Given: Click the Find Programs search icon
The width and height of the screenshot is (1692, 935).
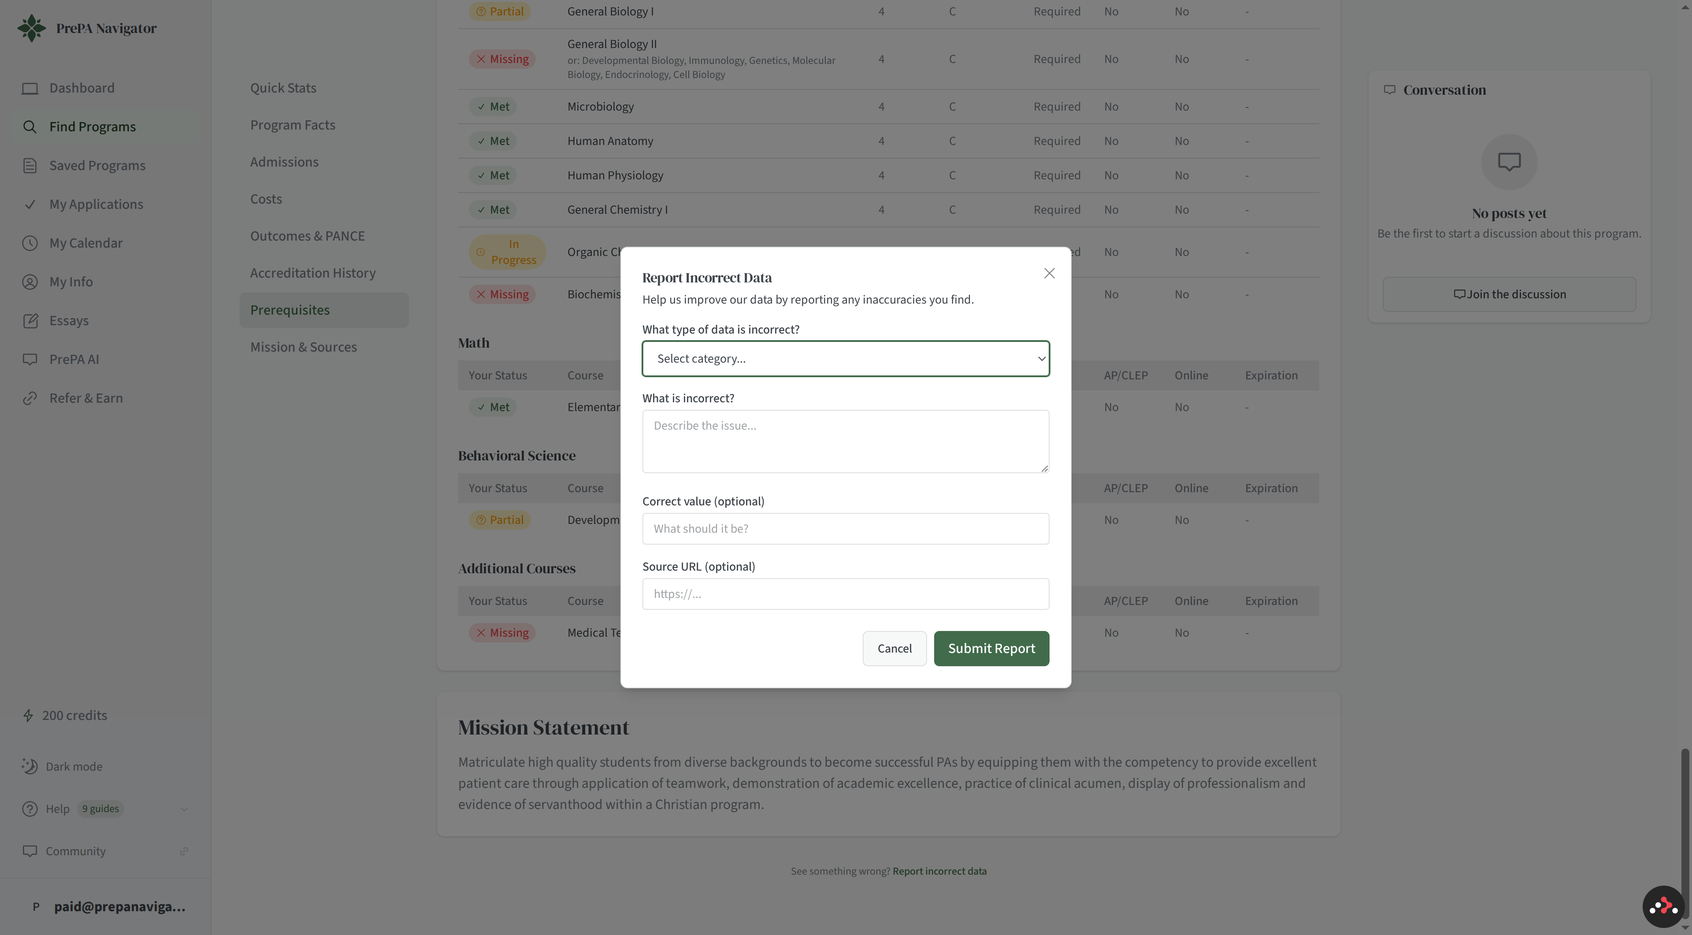Looking at the screenshot, I should tap(30, 127).
